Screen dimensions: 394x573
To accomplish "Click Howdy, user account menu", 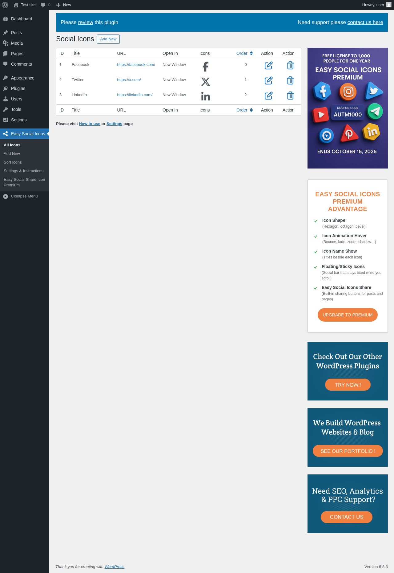I will pyautogui.click(x=376, y=5).
